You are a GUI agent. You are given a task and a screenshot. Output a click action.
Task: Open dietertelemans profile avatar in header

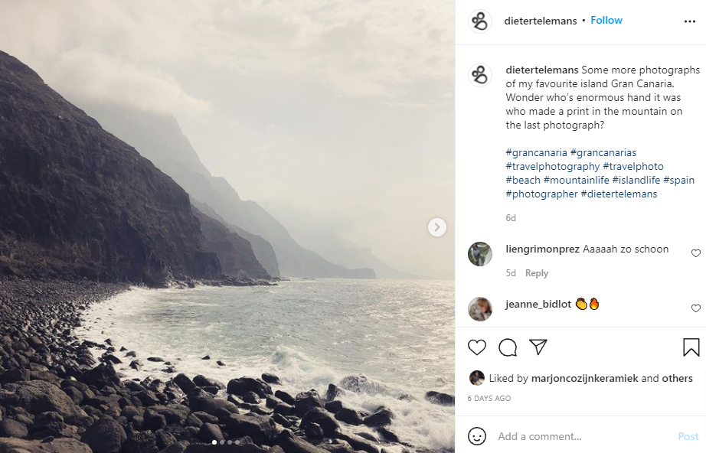click(x=480, y=21)
